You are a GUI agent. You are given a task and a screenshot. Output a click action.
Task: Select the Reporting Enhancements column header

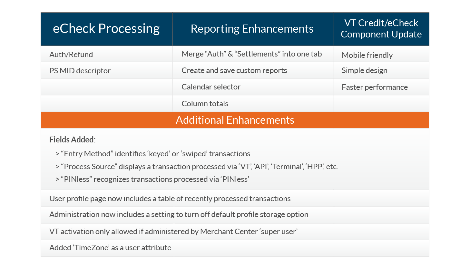tap(252, 29)
